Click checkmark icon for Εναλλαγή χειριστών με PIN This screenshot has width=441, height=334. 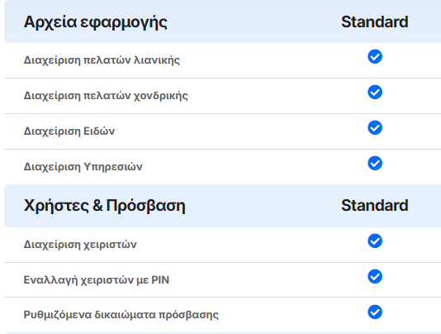click(375, 276)
